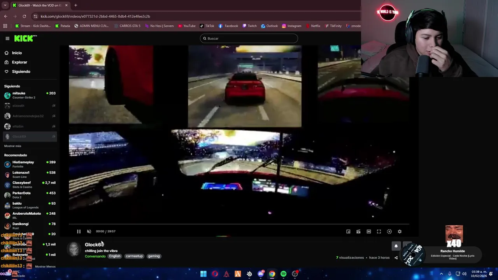Image resolution: width=498 pixels, height=280 pixels.
Task: Open Opera browser from taskbar
Action: click(215, 274)
